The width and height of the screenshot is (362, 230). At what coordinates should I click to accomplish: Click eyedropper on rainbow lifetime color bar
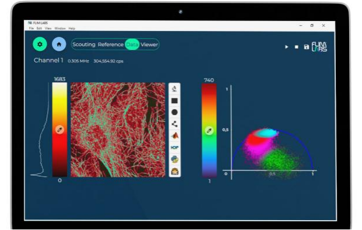(x=209, y=131)
